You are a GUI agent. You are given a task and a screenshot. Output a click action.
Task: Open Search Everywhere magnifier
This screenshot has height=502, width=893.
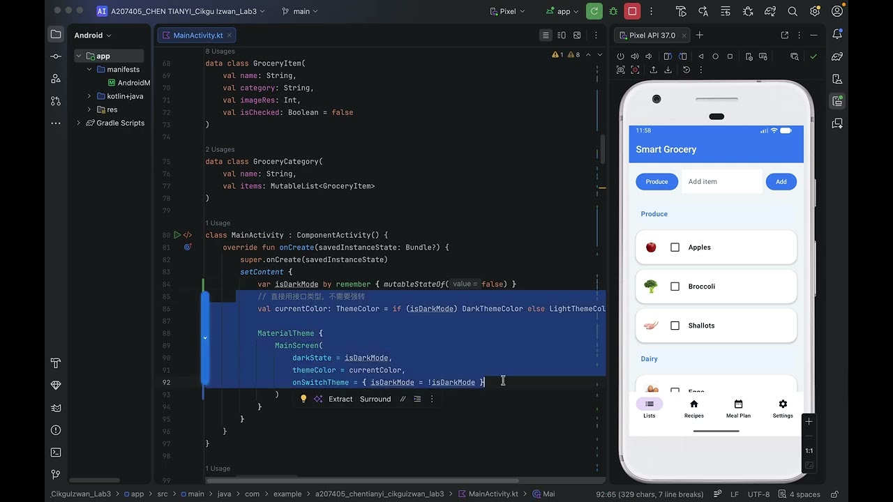[x=793, y=11]
